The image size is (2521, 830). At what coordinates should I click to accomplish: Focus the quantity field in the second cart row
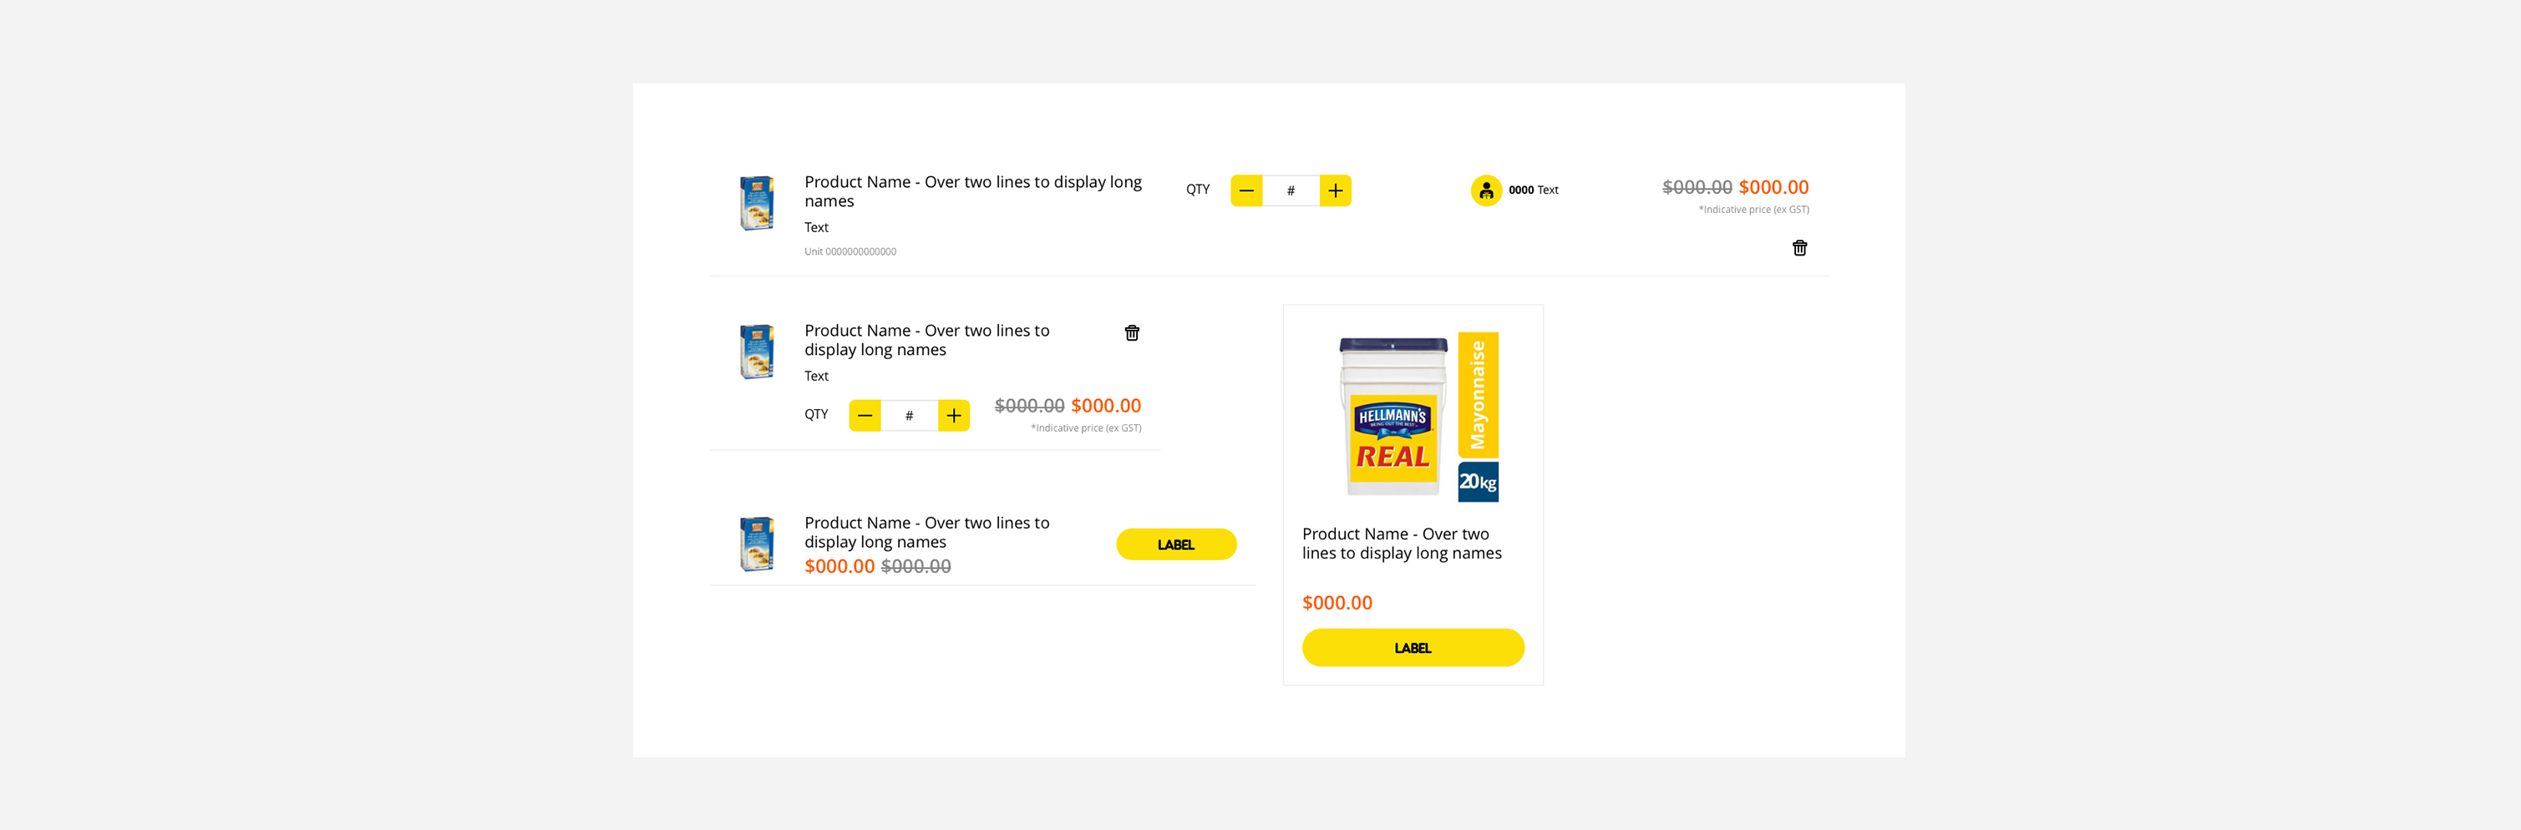909,416
